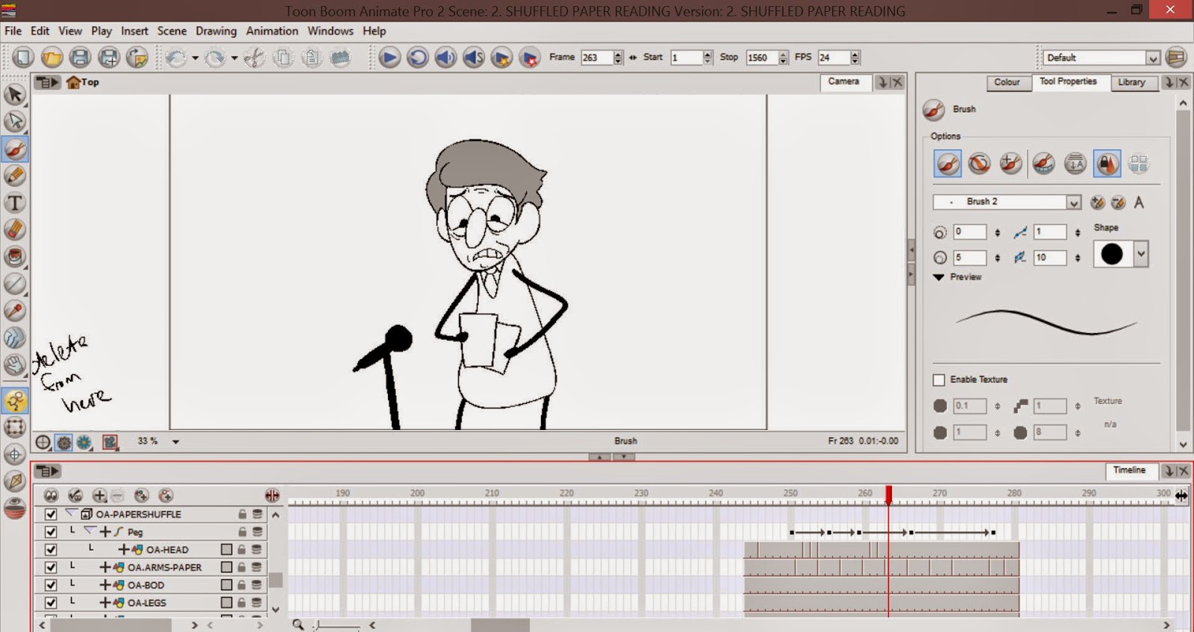Image resolution: width=1194 pixels, height=632 pixels.
Task: Collapse the Peg layer triangle
Action: pyautogui.click(x=90, y=531)
